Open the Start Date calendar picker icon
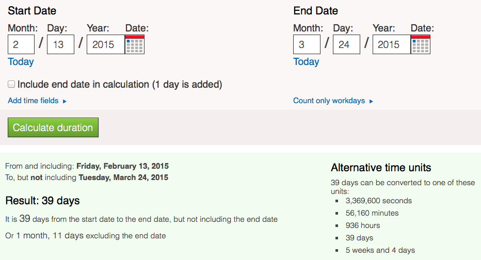The height and width of the screenshot is (260, 481). click(135, 44)
